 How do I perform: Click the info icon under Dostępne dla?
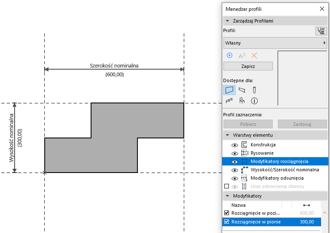pyautogui.click(x=254, y=101)
